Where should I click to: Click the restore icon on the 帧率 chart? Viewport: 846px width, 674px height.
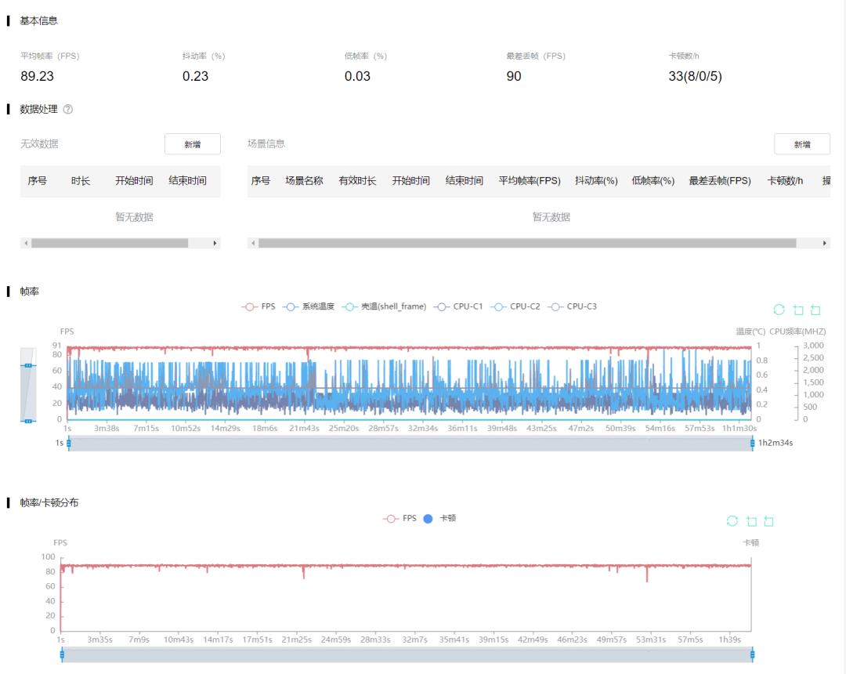point(779,310)
